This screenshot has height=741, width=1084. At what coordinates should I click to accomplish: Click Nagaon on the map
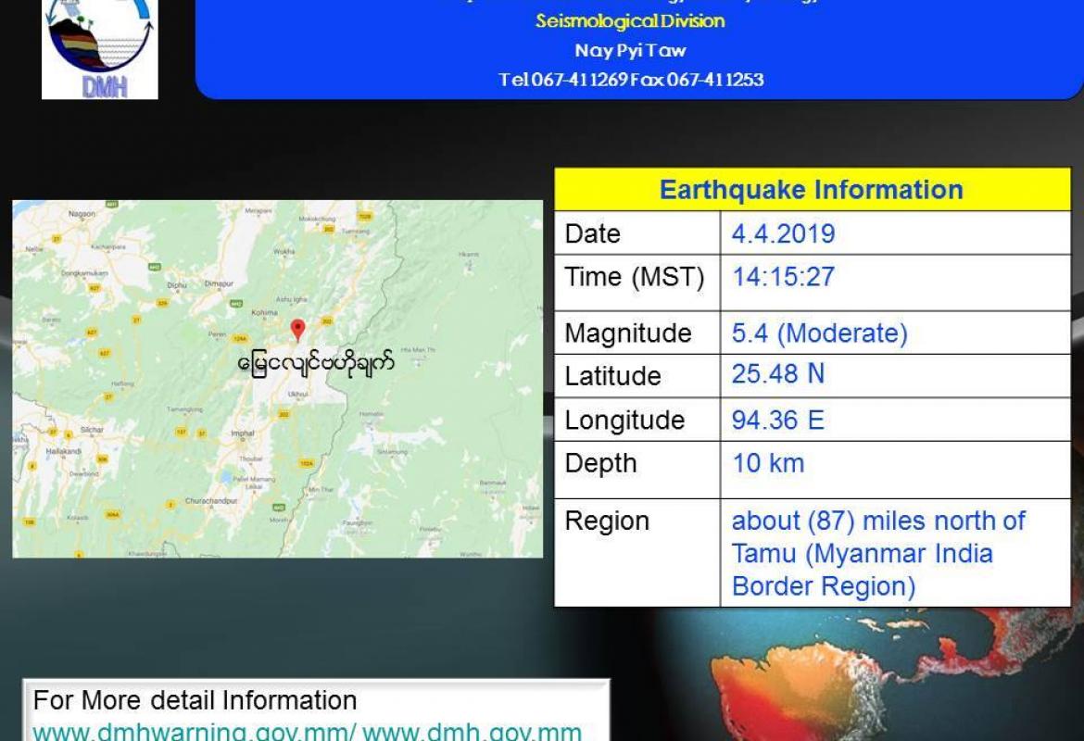82,214
